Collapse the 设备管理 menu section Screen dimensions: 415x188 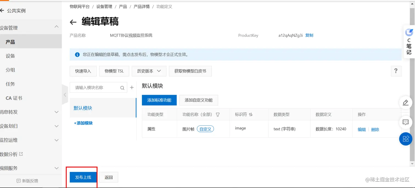[x=57, y=27]
